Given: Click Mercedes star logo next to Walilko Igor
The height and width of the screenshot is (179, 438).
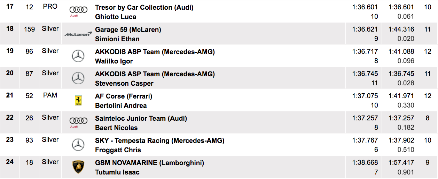Looking at the screenshot, I should pyautogui.click(x=78, y=56).
